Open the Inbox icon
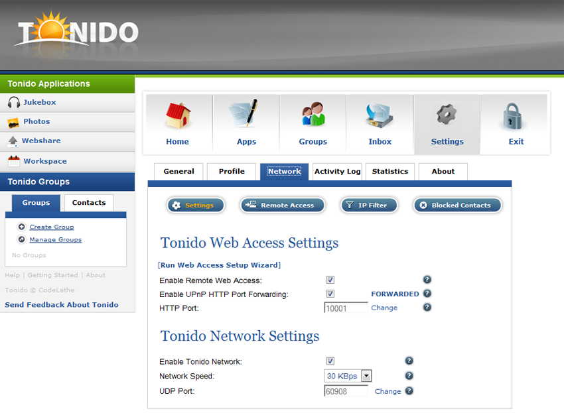564x413 pixels. tap(379, 115)
